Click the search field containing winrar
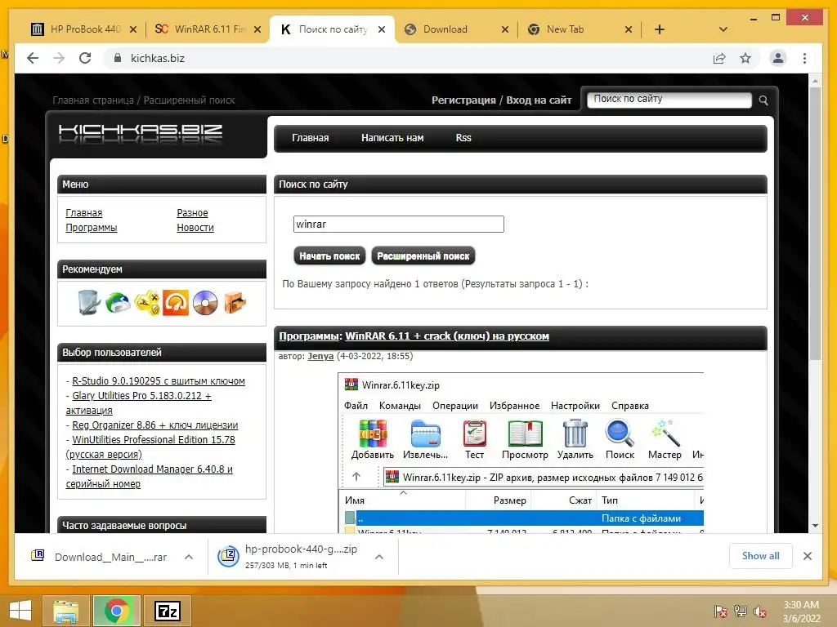The height and width of the screenshot is (627, 837). (398, 224)
